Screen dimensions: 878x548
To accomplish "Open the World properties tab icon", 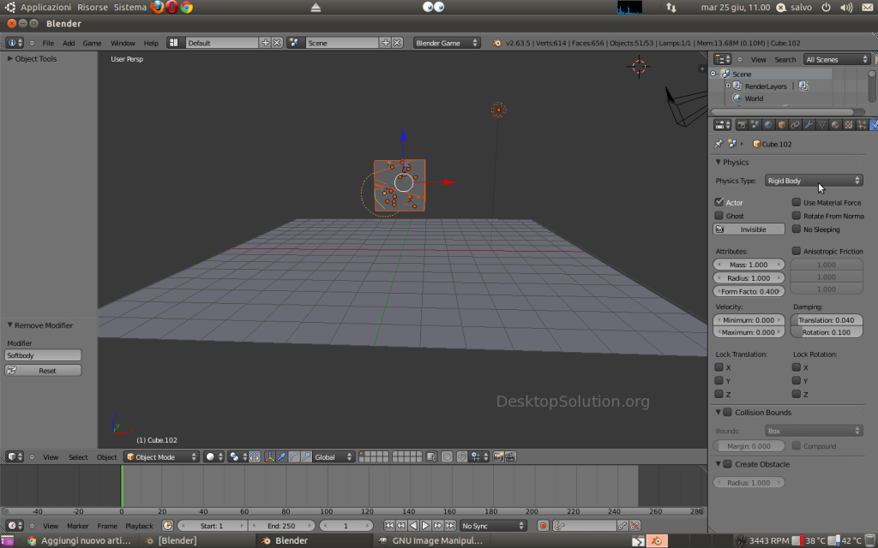I will click(768, 125).
